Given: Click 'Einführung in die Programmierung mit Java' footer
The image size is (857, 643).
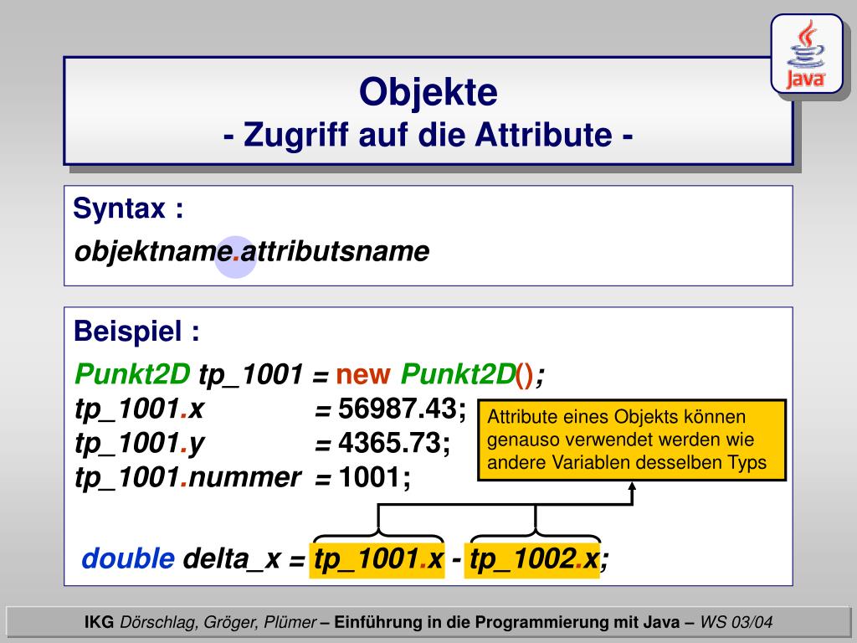Looking at the screenshot, I should pyautogui.click(x=506, y=622).
